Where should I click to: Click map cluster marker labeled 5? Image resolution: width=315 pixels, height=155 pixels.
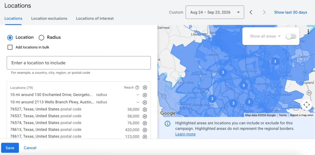pyautogui.click(x=243, y=86)
